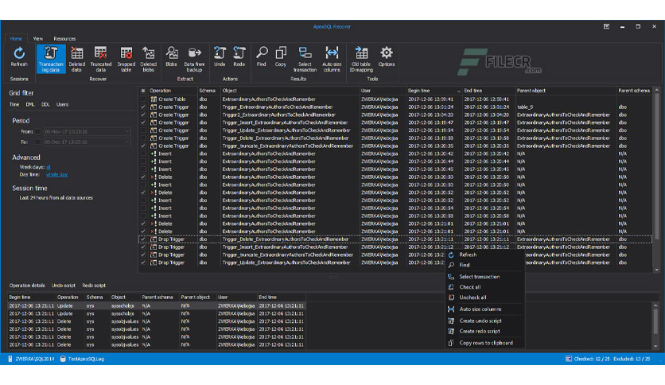Open the Operation details tab
The image size is (665, 385).
pyautogui.click(x=27, y=286)
